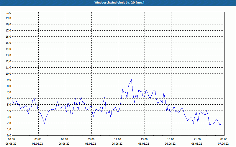Click the "00:00" label above "07.06.22"
This screenshot has height=147, width=236.
224,139
